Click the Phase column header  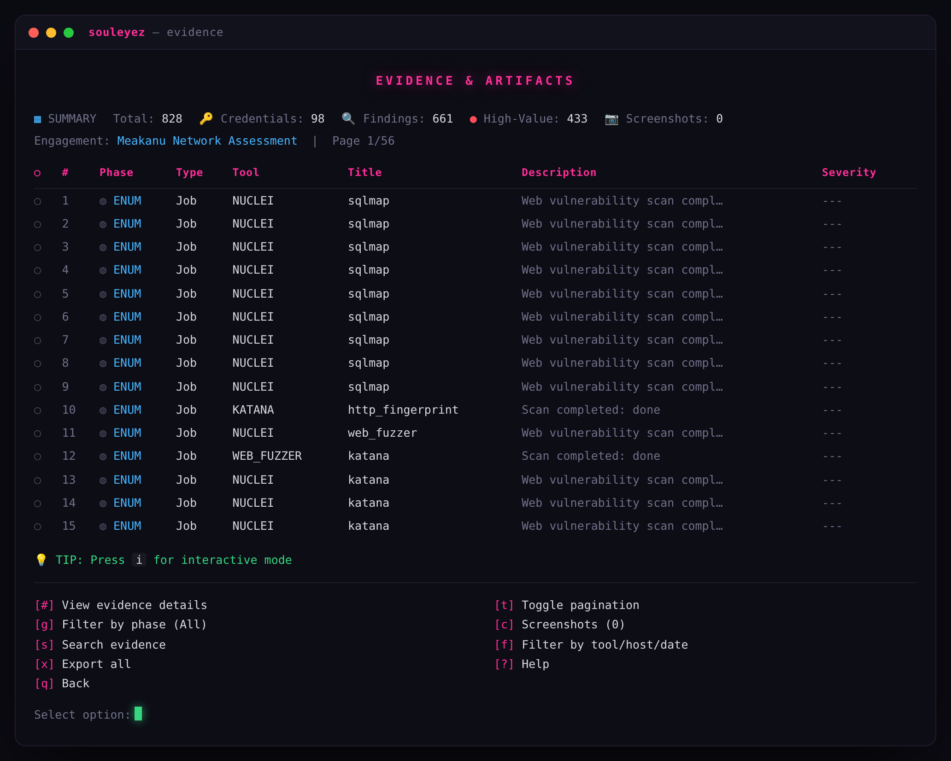(116, 172)
